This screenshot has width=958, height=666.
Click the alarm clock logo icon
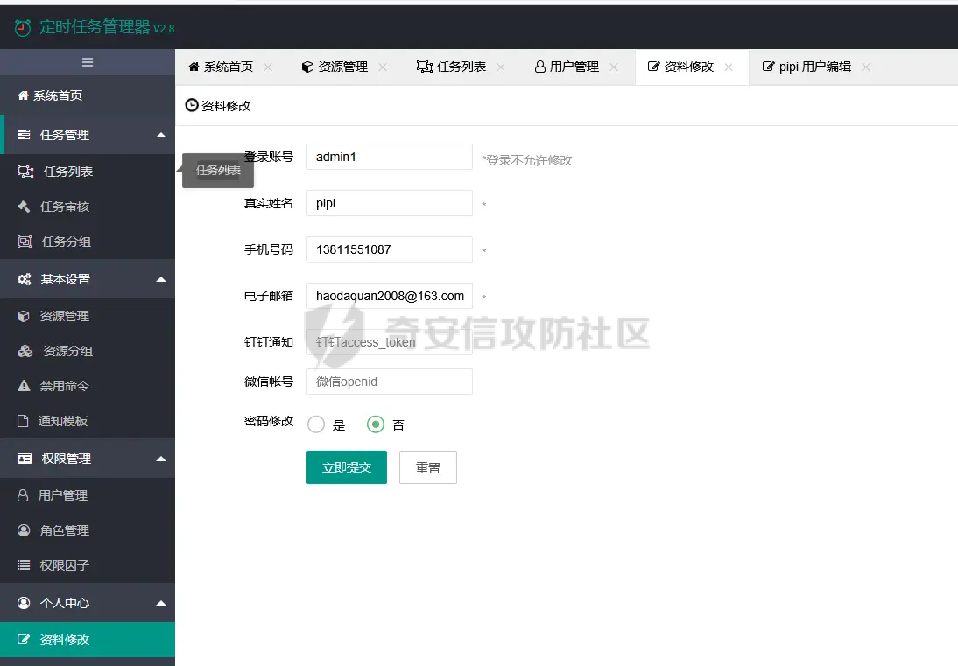(x=23, y=27)
